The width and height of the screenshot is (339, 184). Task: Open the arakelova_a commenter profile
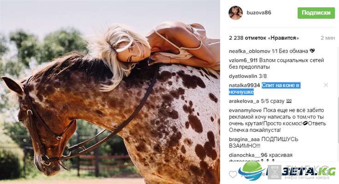(244, 101)
